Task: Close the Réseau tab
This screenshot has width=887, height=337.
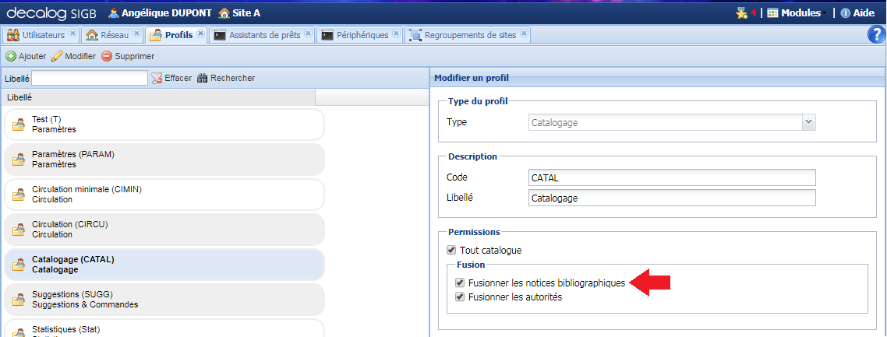Action: [x=136, y=33]
